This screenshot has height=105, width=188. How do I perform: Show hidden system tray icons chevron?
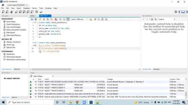coord(152,102)
